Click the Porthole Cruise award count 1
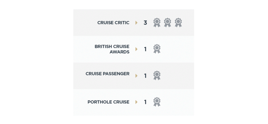268x124 pixels. (145, 102)
